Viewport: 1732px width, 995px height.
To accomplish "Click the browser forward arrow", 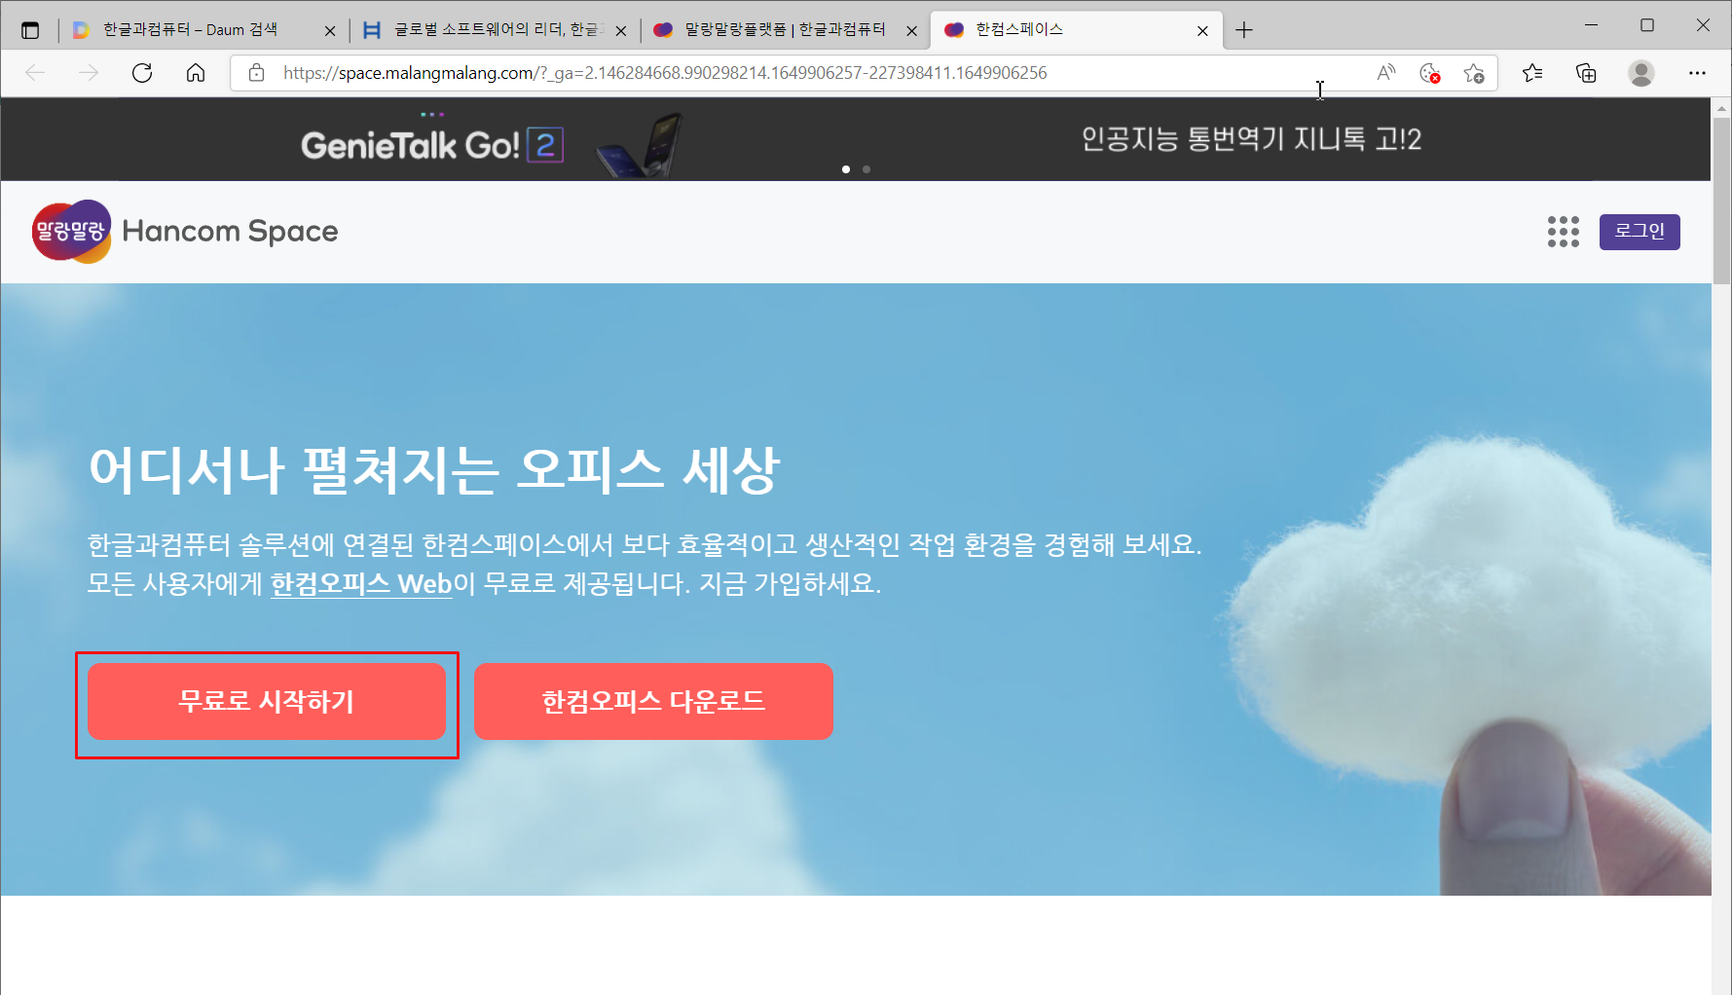I will [89, 73].
